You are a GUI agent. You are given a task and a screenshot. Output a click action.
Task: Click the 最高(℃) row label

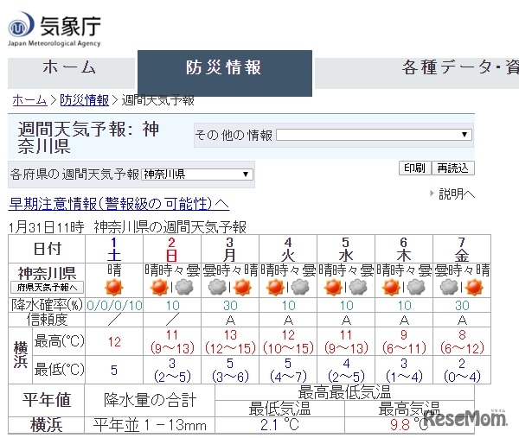point(59,341)
